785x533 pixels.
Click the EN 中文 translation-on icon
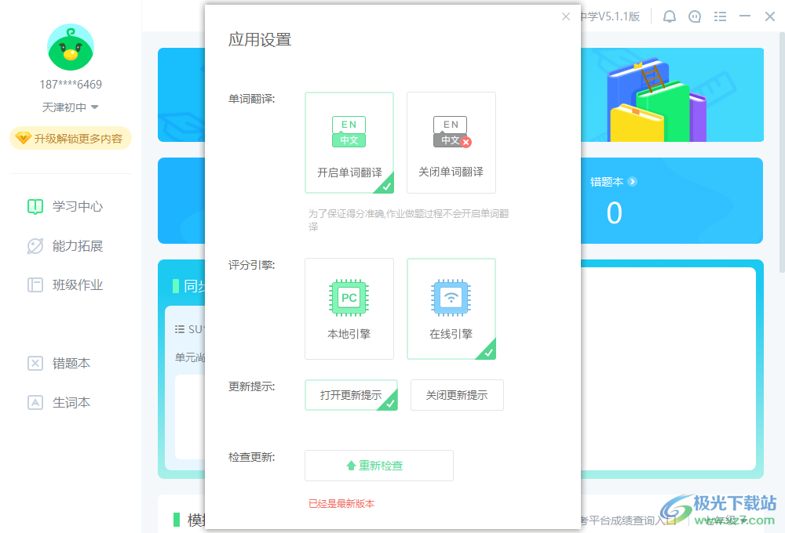click(349, 132)
